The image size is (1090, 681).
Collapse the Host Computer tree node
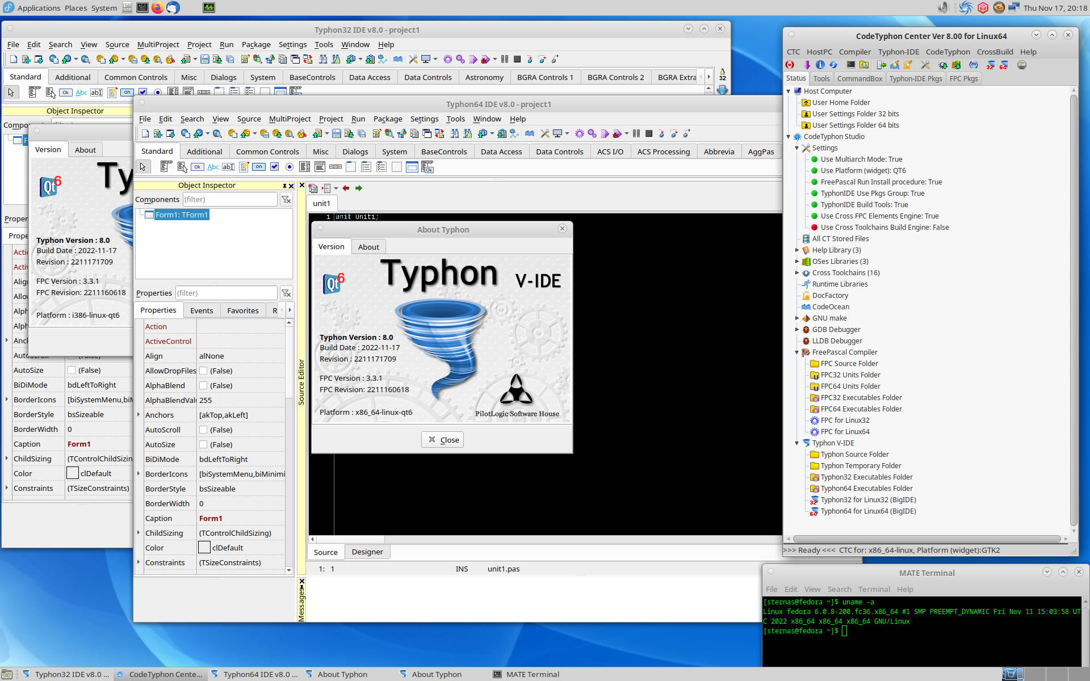click(x=789, y=91)
